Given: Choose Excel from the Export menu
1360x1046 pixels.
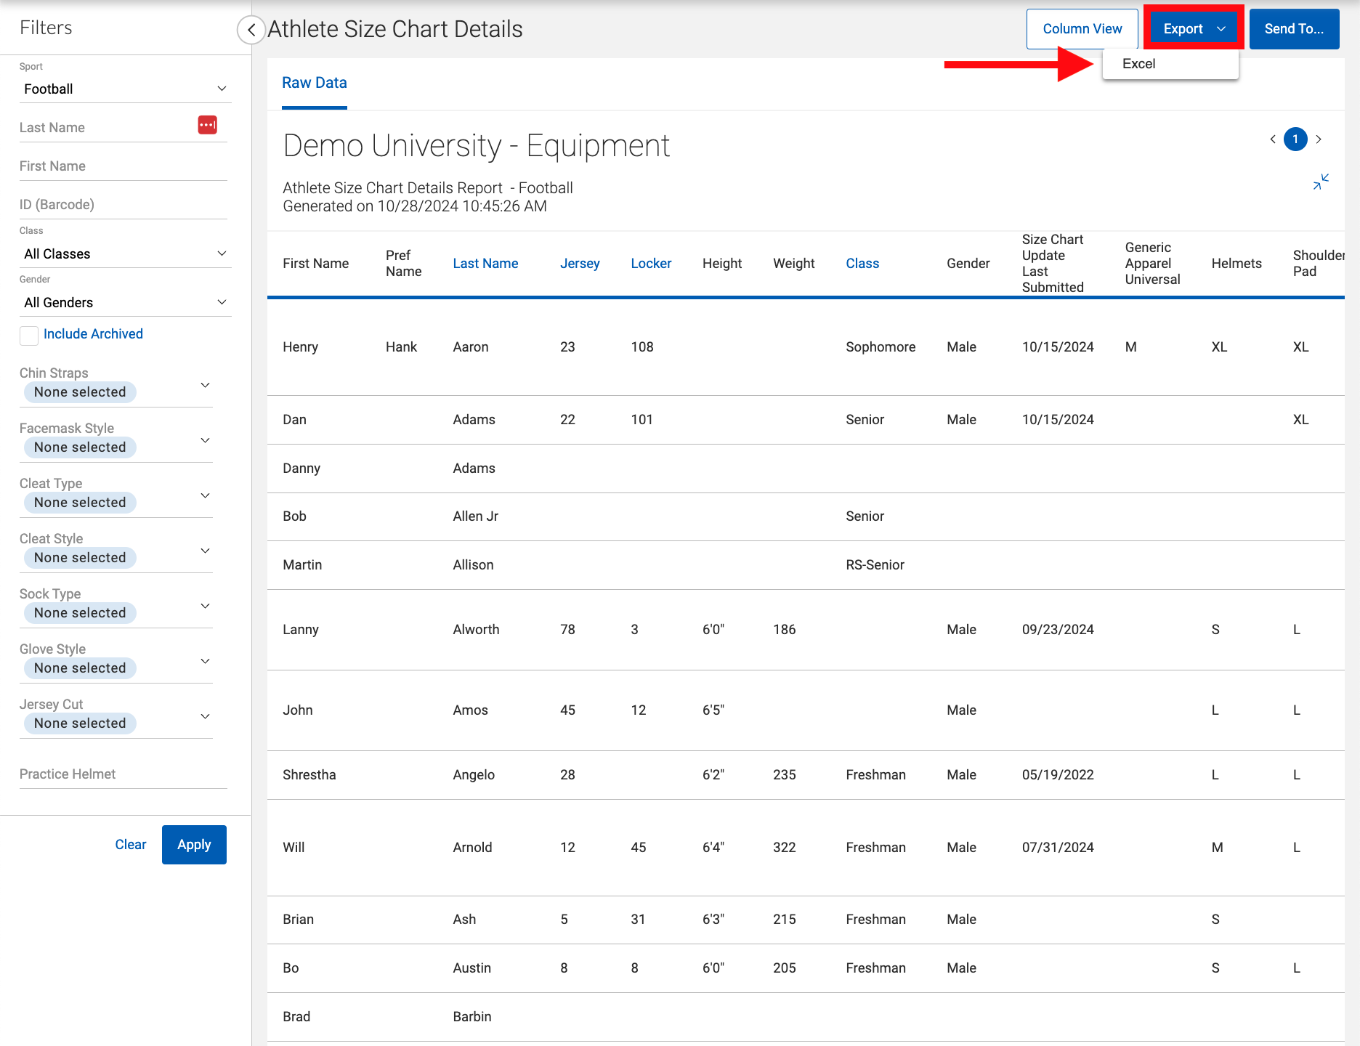Looking at the screenshot, I should [x=1170, y=64].
